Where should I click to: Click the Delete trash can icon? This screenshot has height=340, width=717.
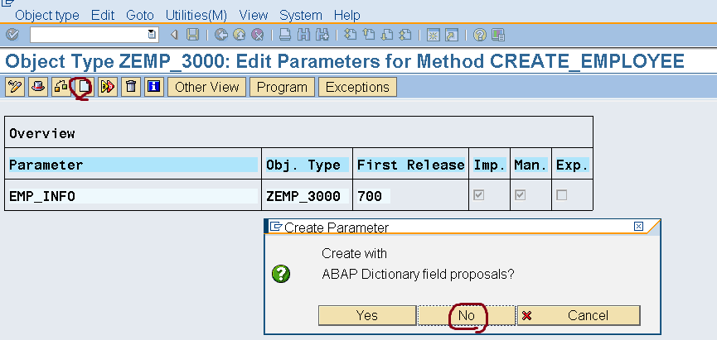(x=131, y=87)
